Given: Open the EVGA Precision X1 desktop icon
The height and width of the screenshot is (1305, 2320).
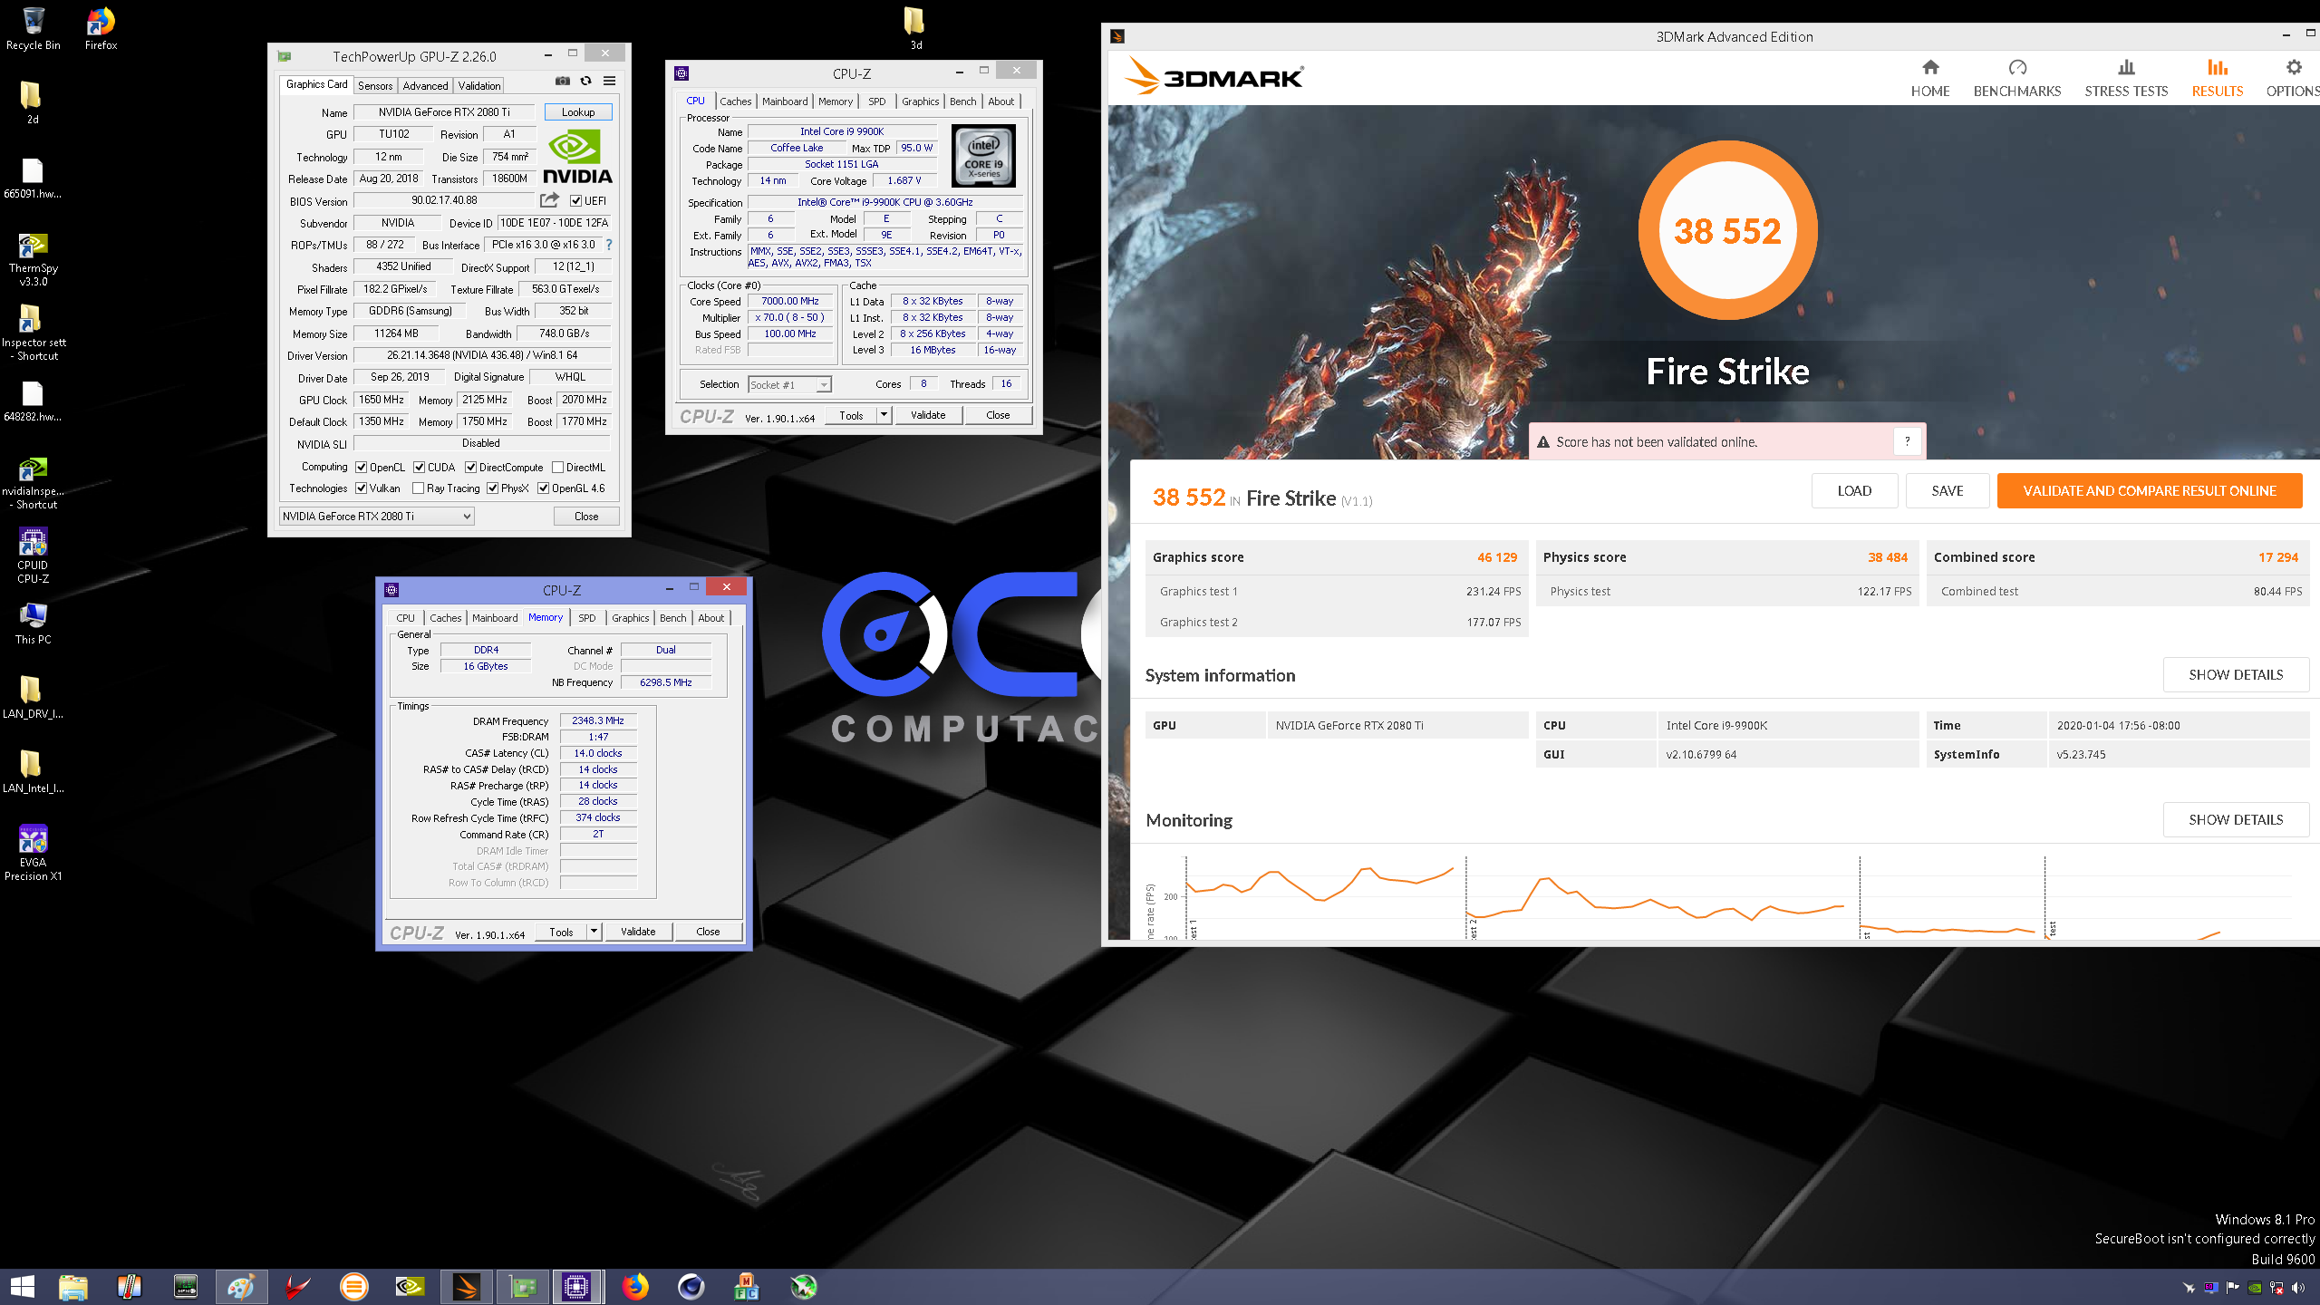Looking at the screenshot, I should (x=33, y=854).
